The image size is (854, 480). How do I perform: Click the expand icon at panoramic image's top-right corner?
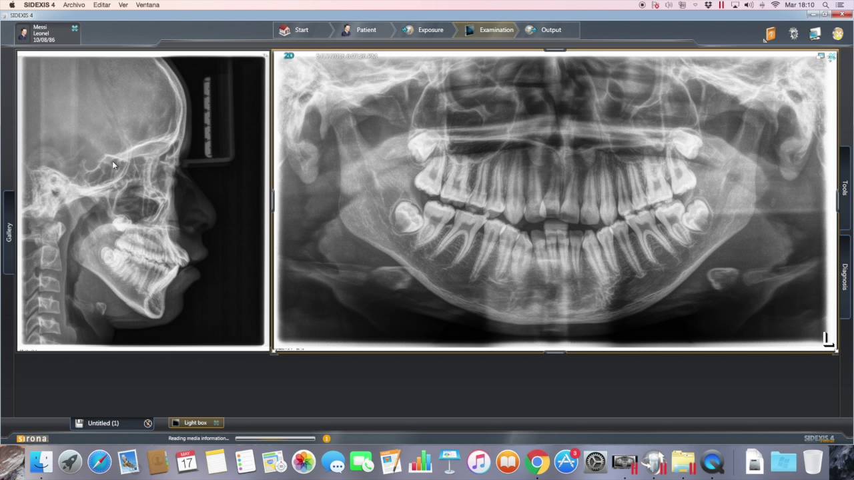[821, 56]
